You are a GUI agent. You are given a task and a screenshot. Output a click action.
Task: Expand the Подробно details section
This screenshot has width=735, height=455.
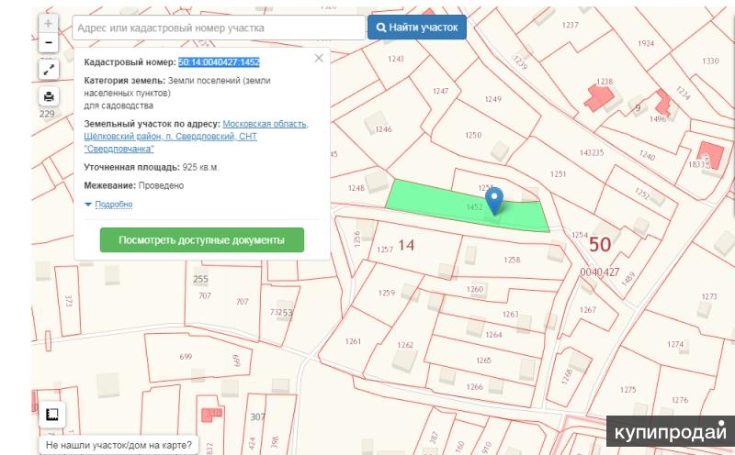coord(108,205)
